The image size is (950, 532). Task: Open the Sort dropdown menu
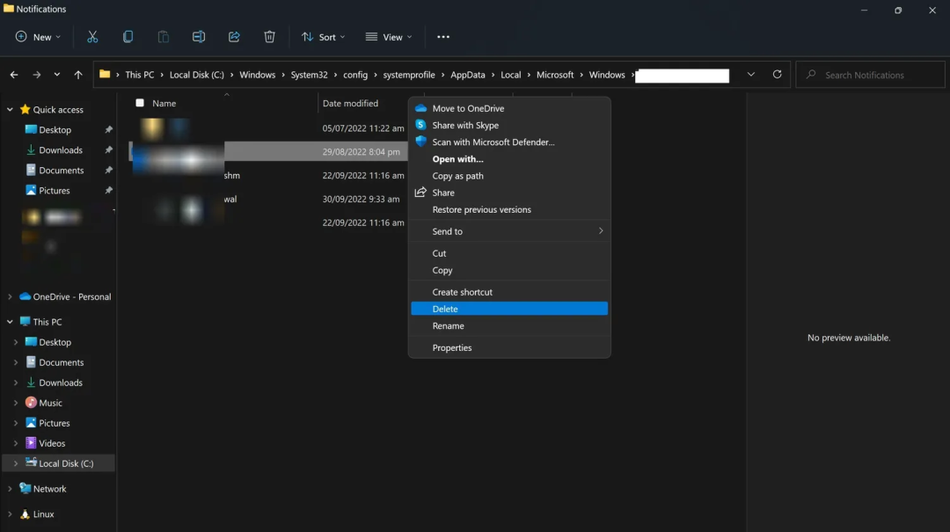[323, 37]
